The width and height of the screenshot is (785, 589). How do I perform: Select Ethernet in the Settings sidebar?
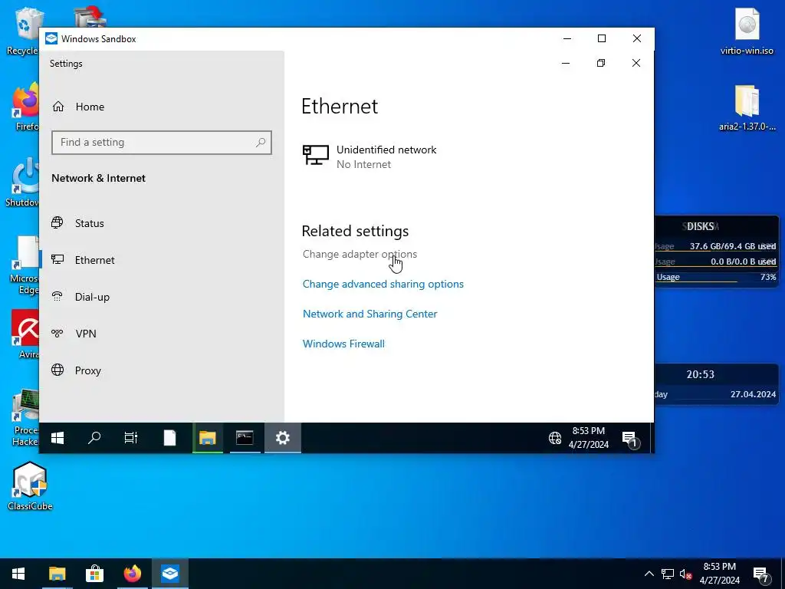(x=83, y=260)
